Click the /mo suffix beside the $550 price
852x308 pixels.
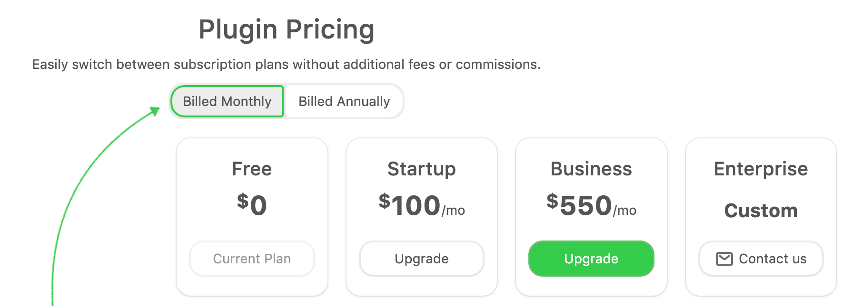coord(624,211)
